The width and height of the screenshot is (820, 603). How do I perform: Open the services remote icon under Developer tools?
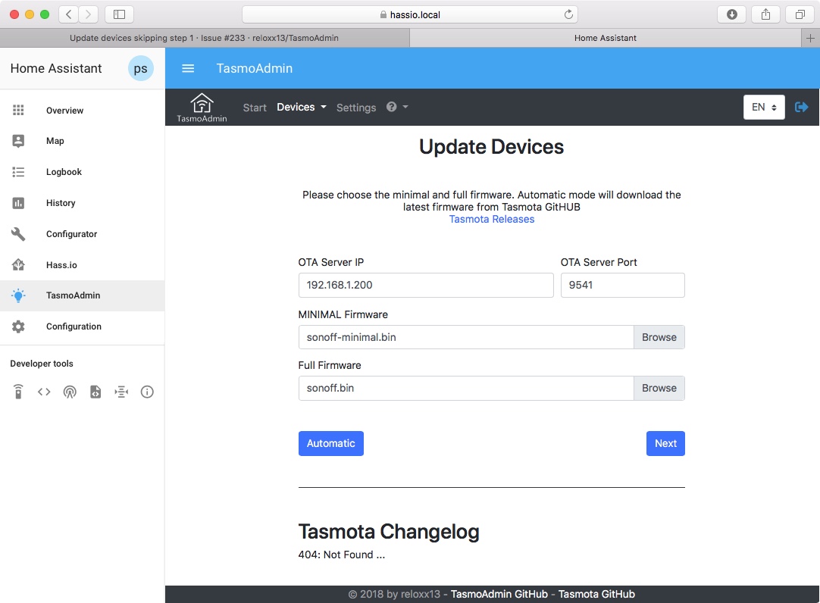(x=18, y=392)
